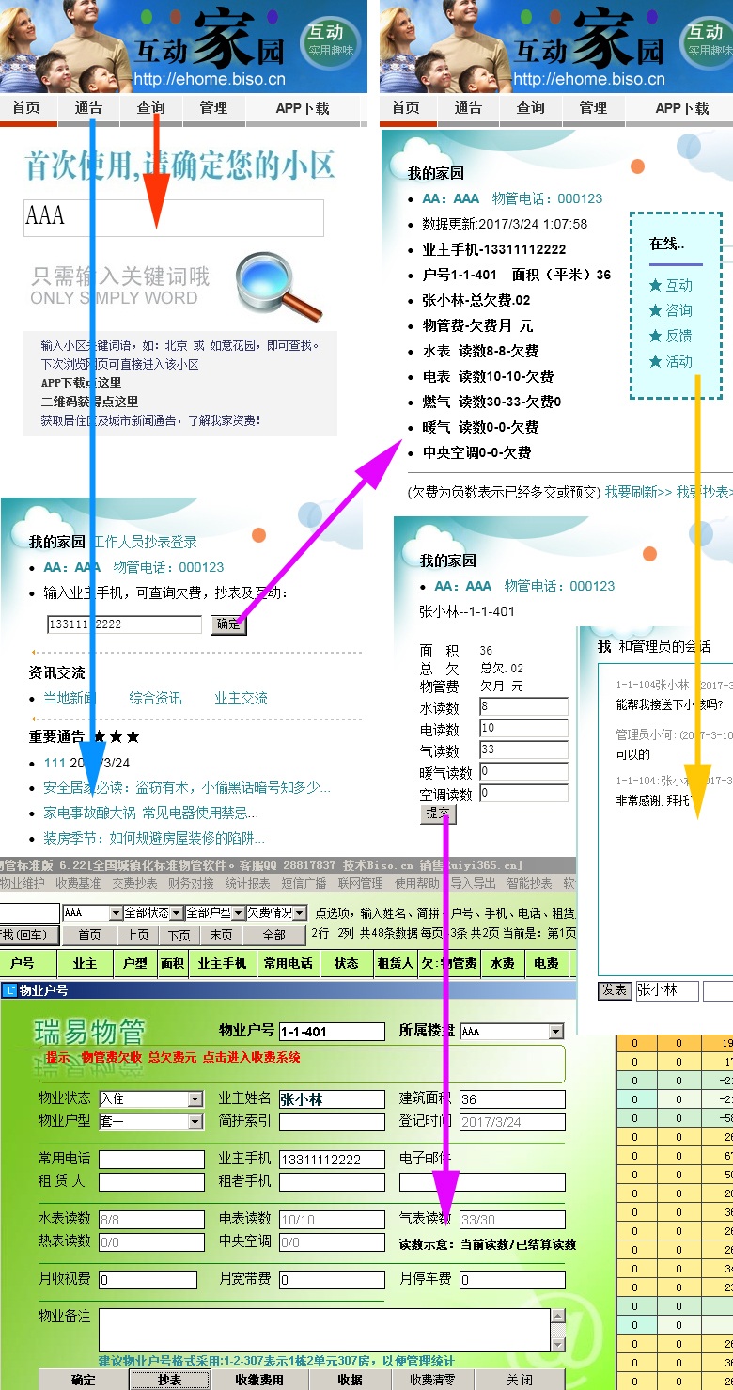
Task: Click the star icon beside 反馈
Action: click(656, 336)
